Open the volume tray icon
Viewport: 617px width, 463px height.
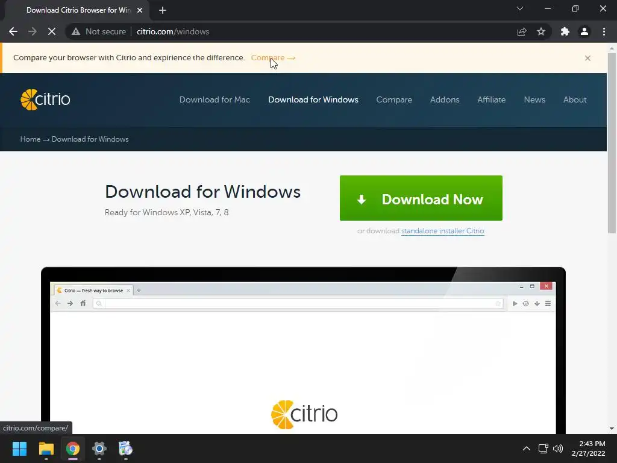557,449
